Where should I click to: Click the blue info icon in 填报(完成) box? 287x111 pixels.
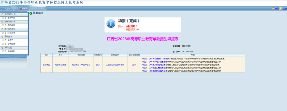(x=111, y=23)
